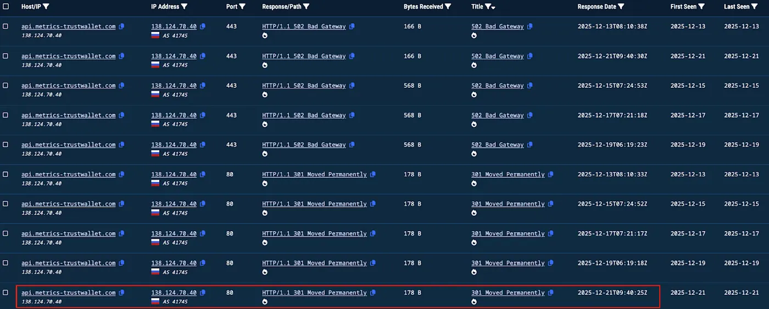769x309 pixels.
Task: Copy hostname in the first table row
Action: (x=121, y=26)
